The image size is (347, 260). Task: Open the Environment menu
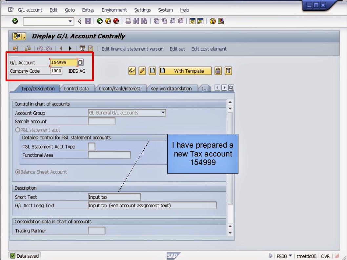(x=114, y=10)
